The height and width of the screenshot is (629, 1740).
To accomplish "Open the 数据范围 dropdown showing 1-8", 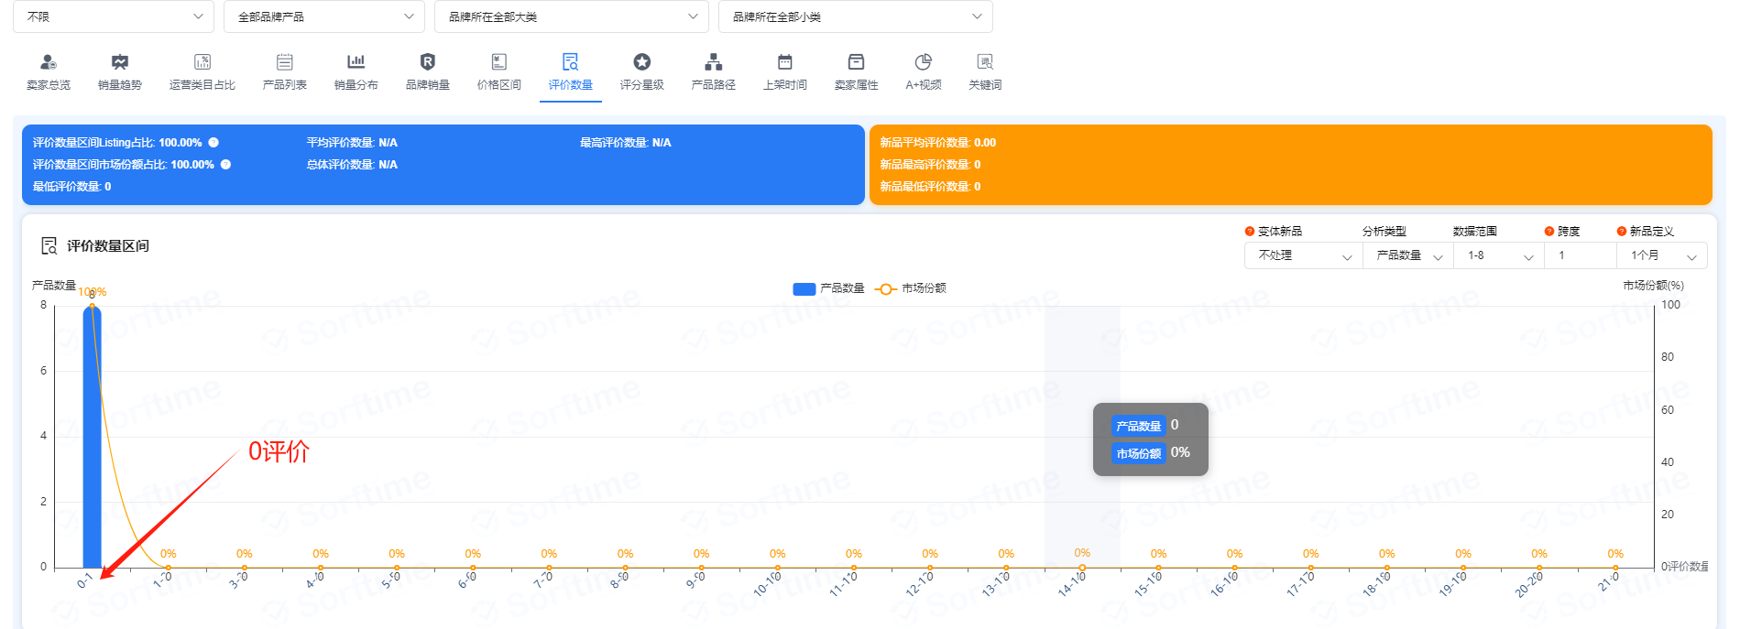I will pyautogui.click(x=1498, y=255).
